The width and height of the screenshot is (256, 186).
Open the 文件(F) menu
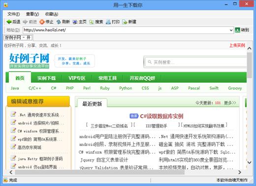pos(13,14)
